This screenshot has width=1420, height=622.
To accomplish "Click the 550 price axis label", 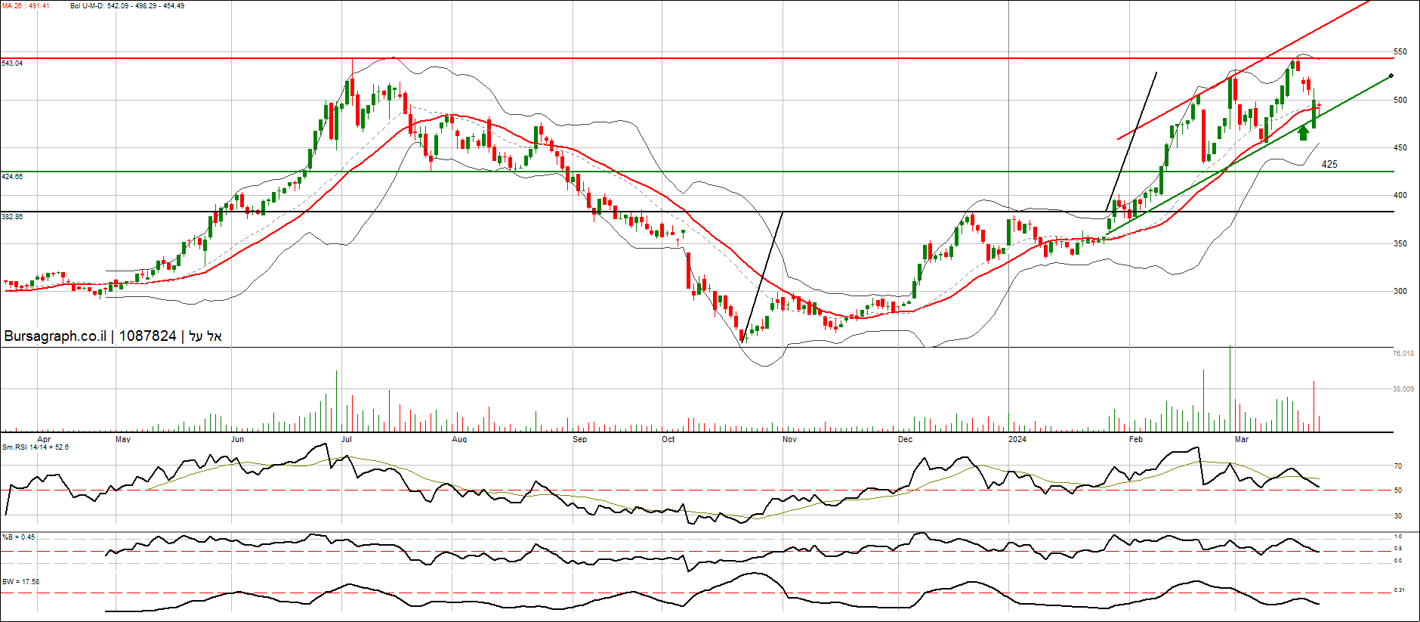I will (x=1400, y=52).
